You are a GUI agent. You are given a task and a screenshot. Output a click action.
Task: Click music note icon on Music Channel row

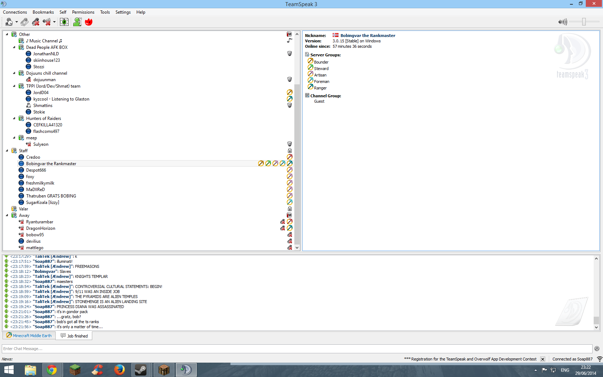pos(289,41)
